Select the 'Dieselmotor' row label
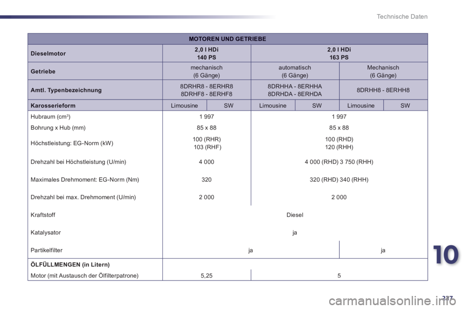Viewport: 464px width, 309px height. click(x=48, y=54)
